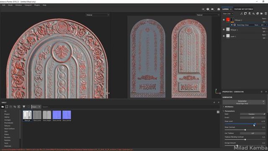Viewport: 268px width, 151px height.
Task: Toggle the Use Triplanar Off switch
Action: (253, 133)
